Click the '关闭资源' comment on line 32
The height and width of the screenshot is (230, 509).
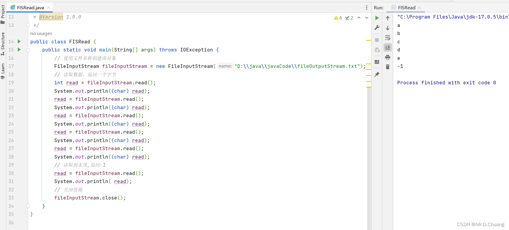point(68,190)
